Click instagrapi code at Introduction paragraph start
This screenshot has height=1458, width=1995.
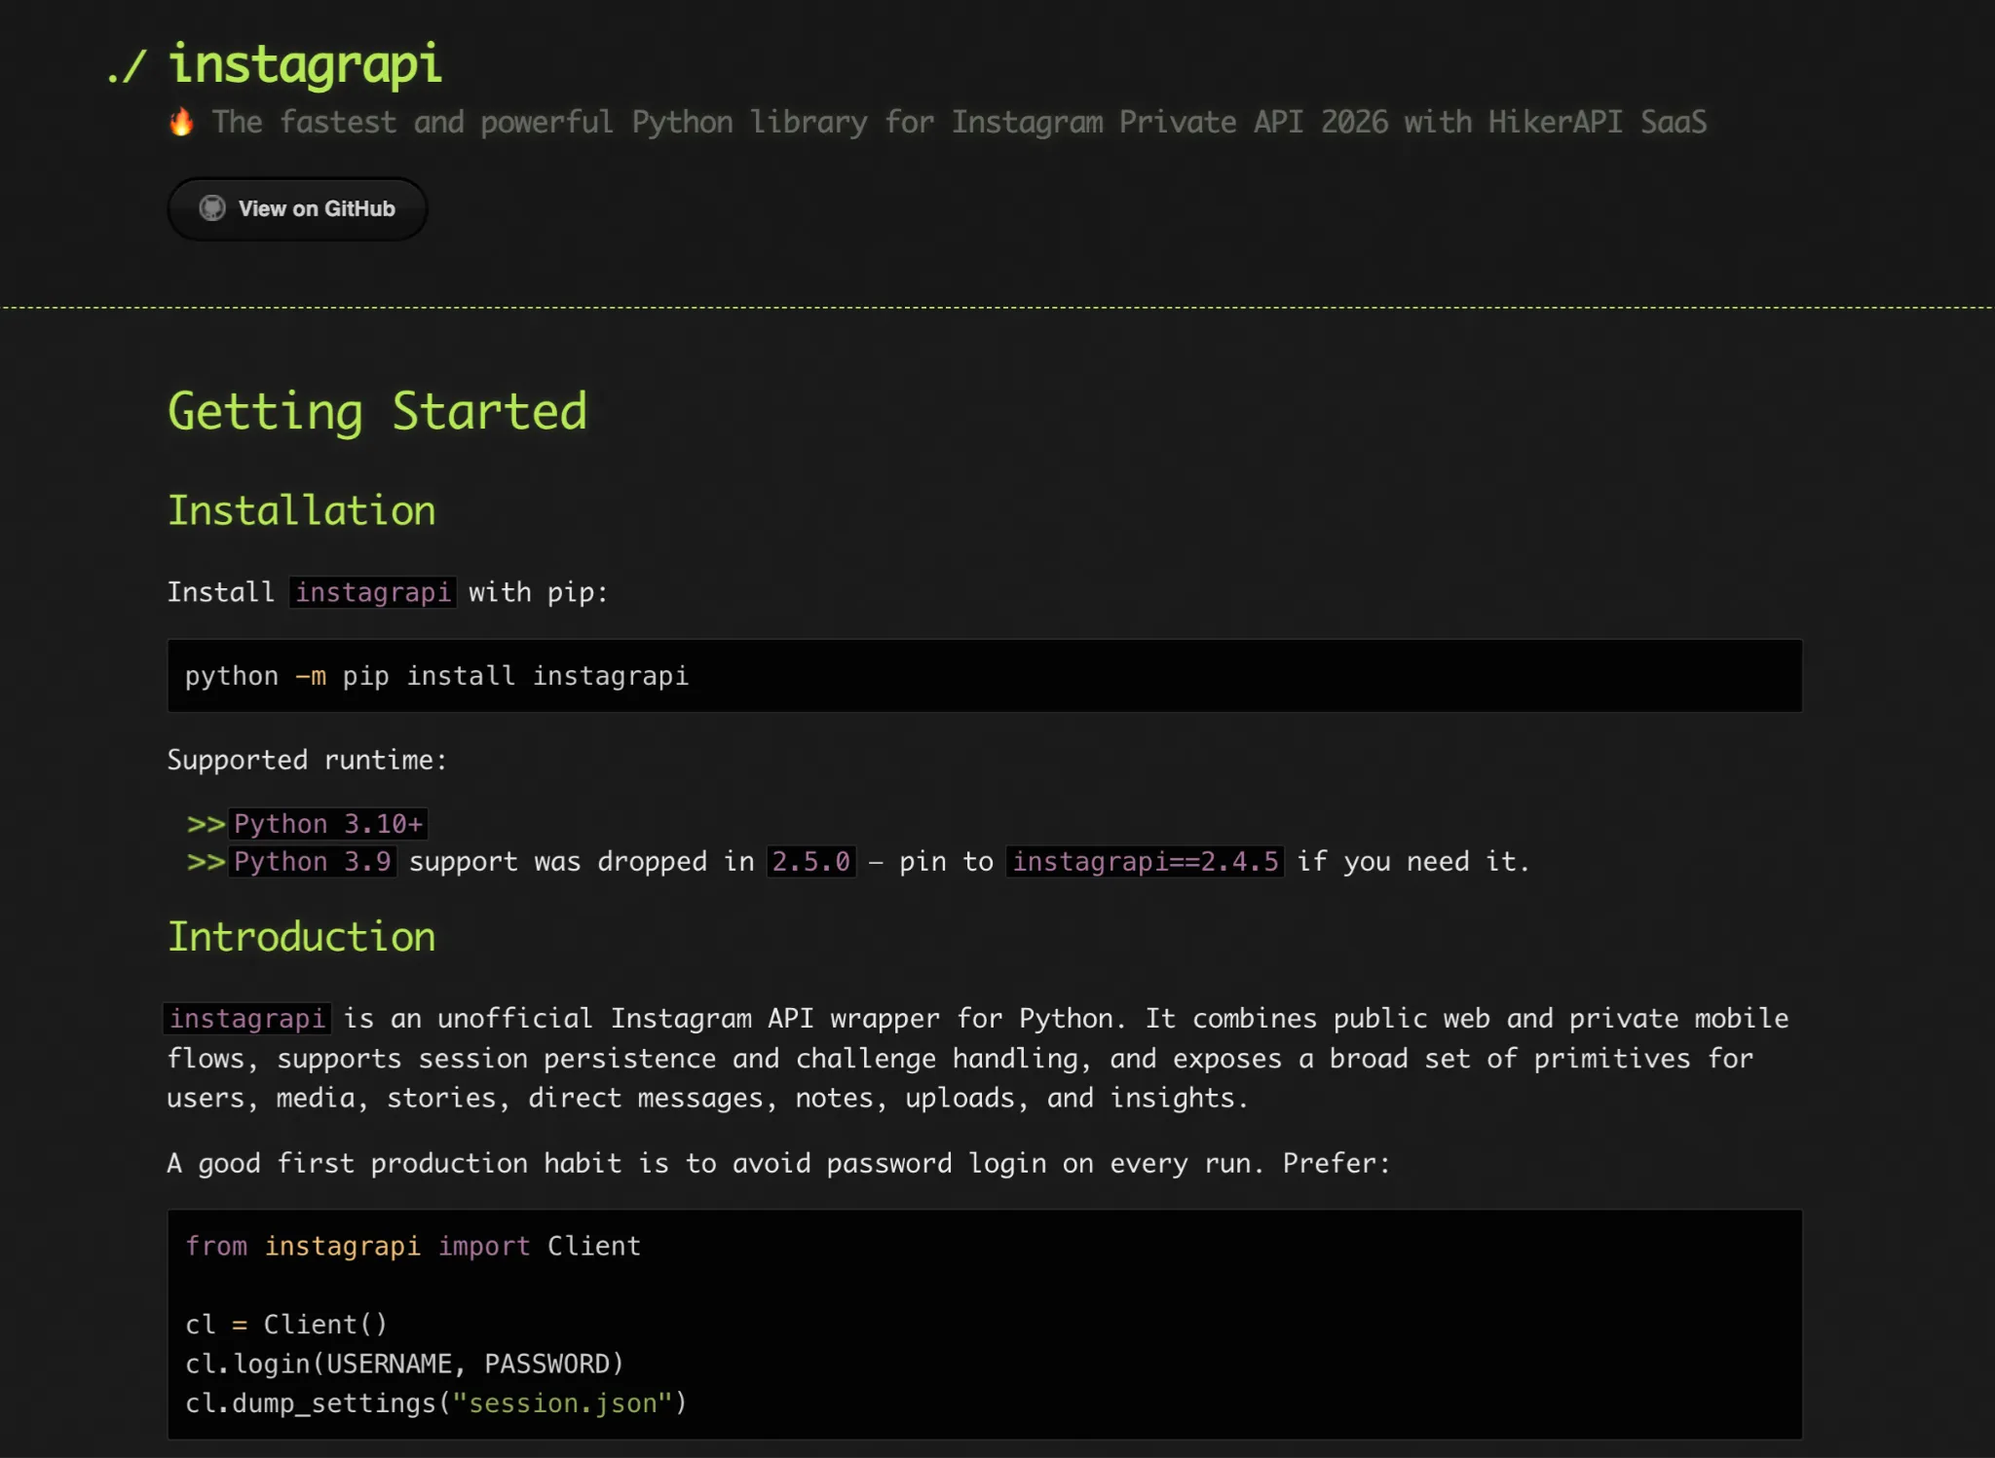coord(247,1019)
